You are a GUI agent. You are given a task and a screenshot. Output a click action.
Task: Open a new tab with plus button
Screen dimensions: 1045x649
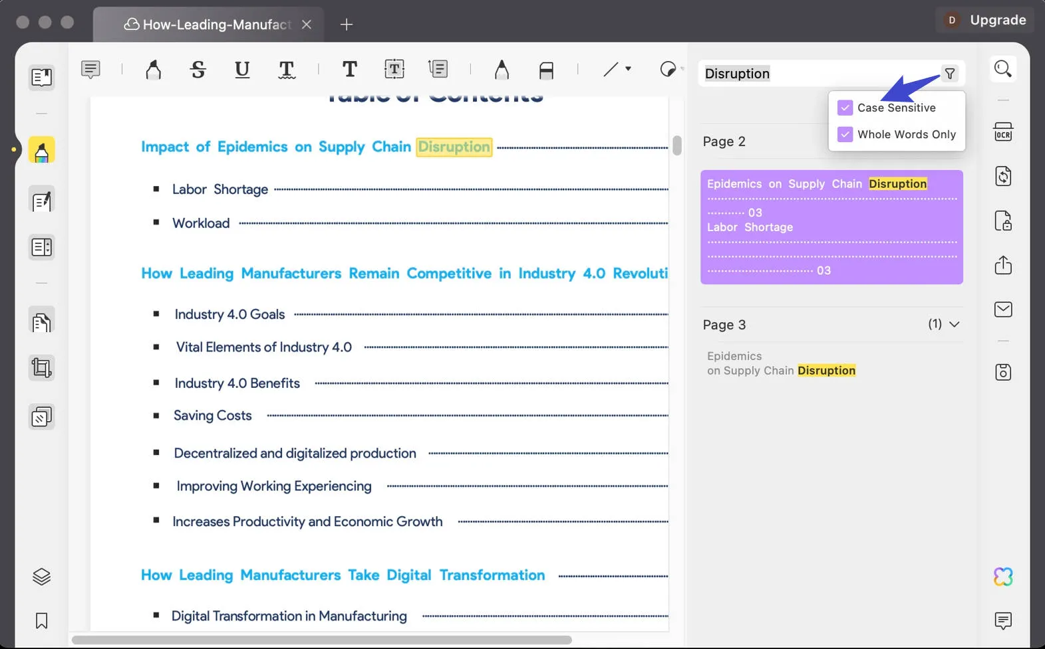point(346,25)
